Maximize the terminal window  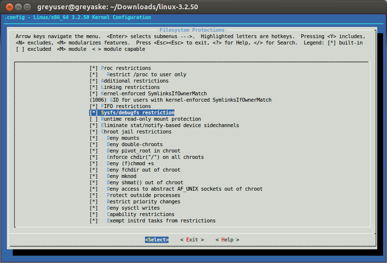click(x=27, y=7)
